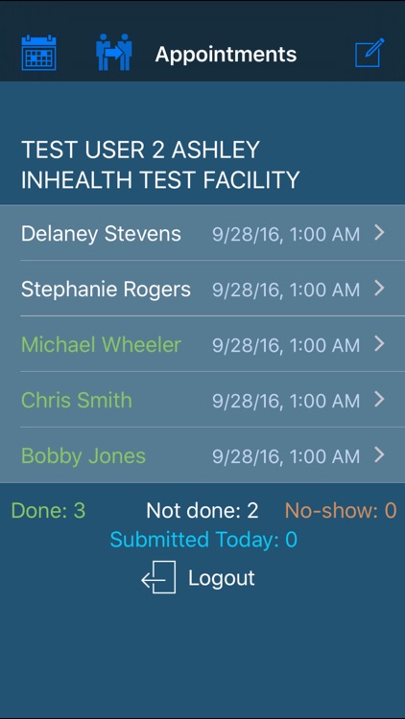Tap the No-show: 0 counter
Screen dimensions: 405x719
[x=341, y=510]
